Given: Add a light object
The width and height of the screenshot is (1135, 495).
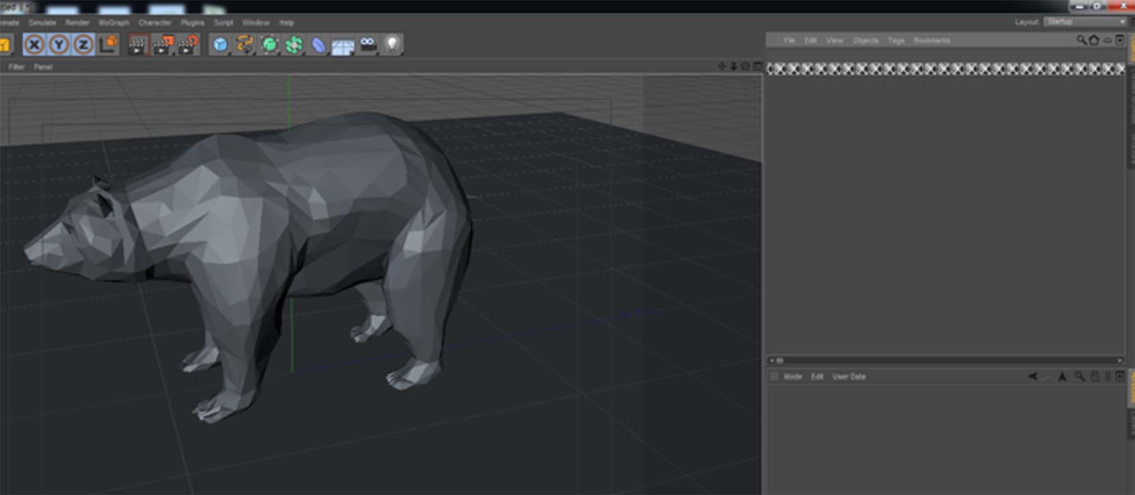Looking at the screenshot, I should 392,45.
